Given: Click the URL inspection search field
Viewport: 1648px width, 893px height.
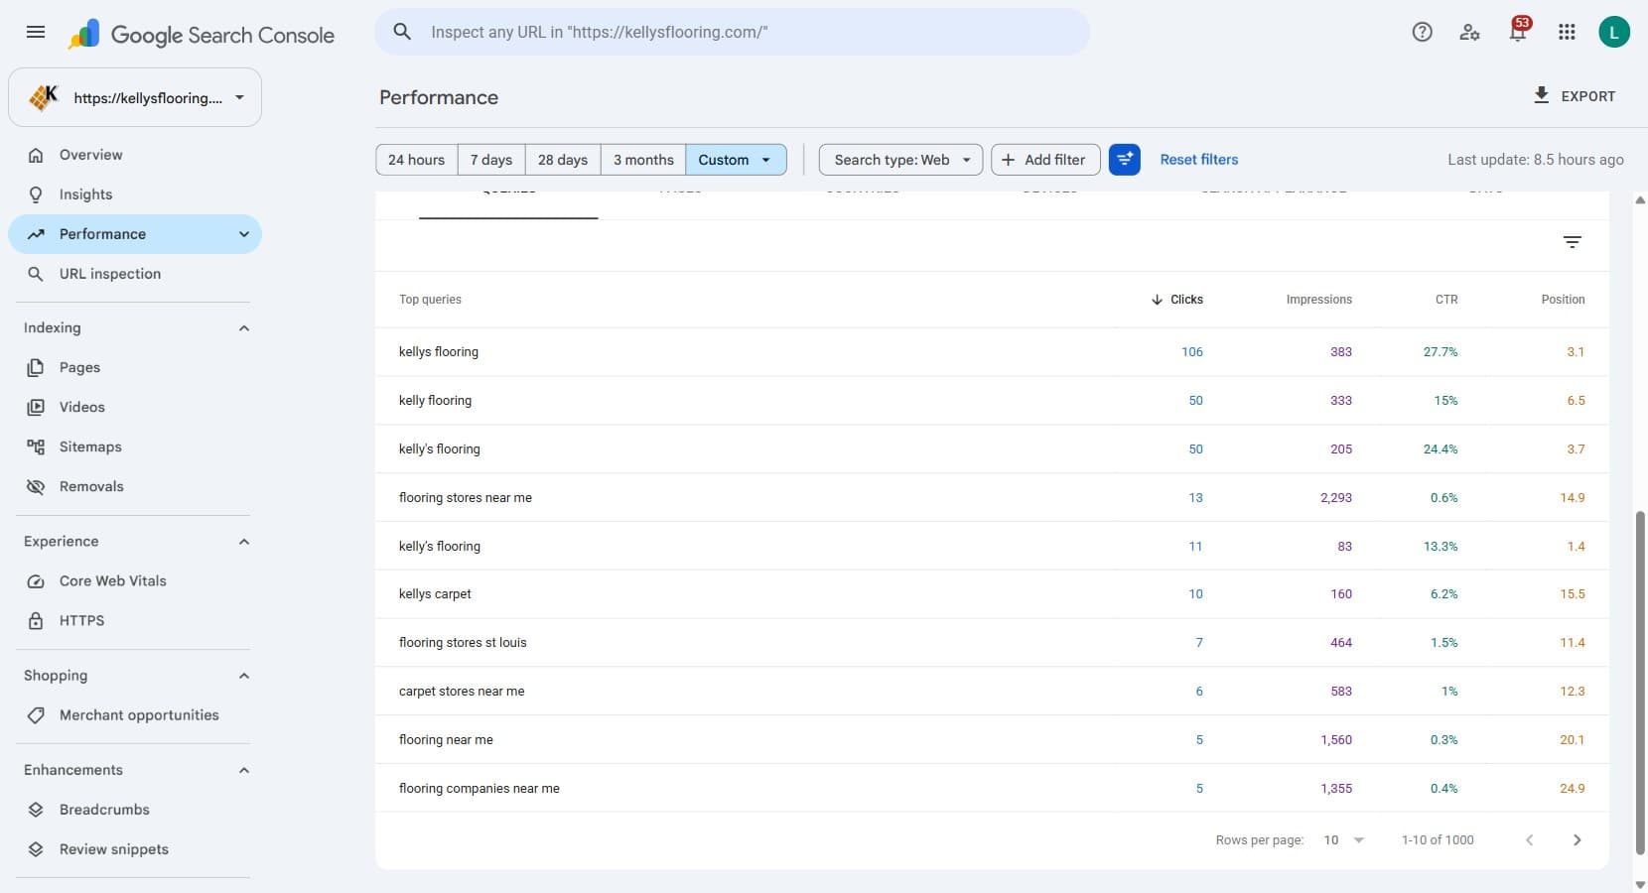Looking at the screenshot, I should [x=733, y=32].
